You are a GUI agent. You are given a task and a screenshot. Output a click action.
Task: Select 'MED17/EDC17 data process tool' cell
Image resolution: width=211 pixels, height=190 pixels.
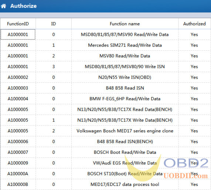point(125,184)
